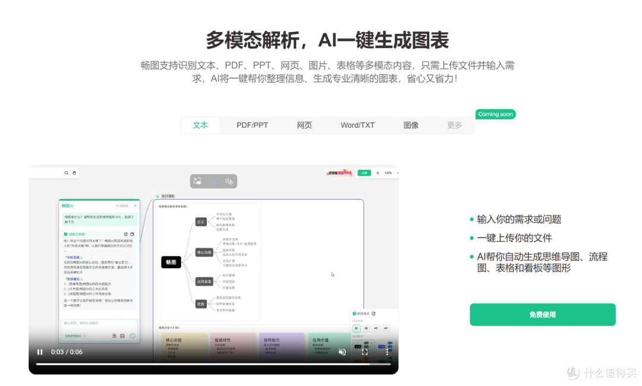Screen dimensions: 642x386
Task: Click the heading 多模态解析，AI一键生成图表
Action: click(327, 40)
